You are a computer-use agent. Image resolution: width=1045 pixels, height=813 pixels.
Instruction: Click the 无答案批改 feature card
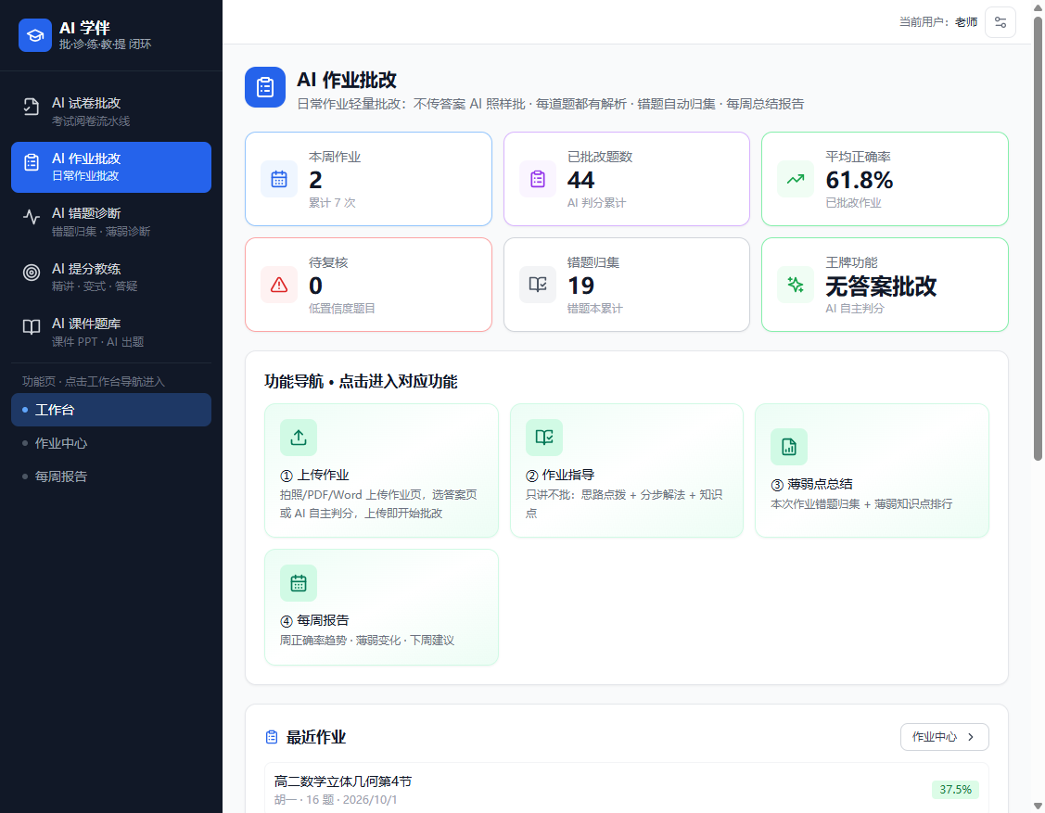885,285
